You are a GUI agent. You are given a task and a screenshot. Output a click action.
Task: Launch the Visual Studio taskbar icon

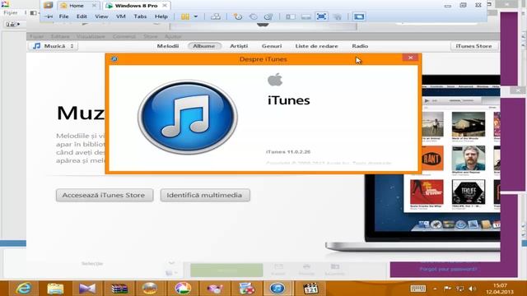click(87, 289)
